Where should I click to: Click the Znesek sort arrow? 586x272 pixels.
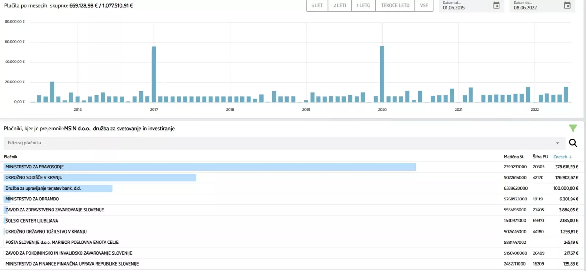pyautogui.click(x=571, y=157)
